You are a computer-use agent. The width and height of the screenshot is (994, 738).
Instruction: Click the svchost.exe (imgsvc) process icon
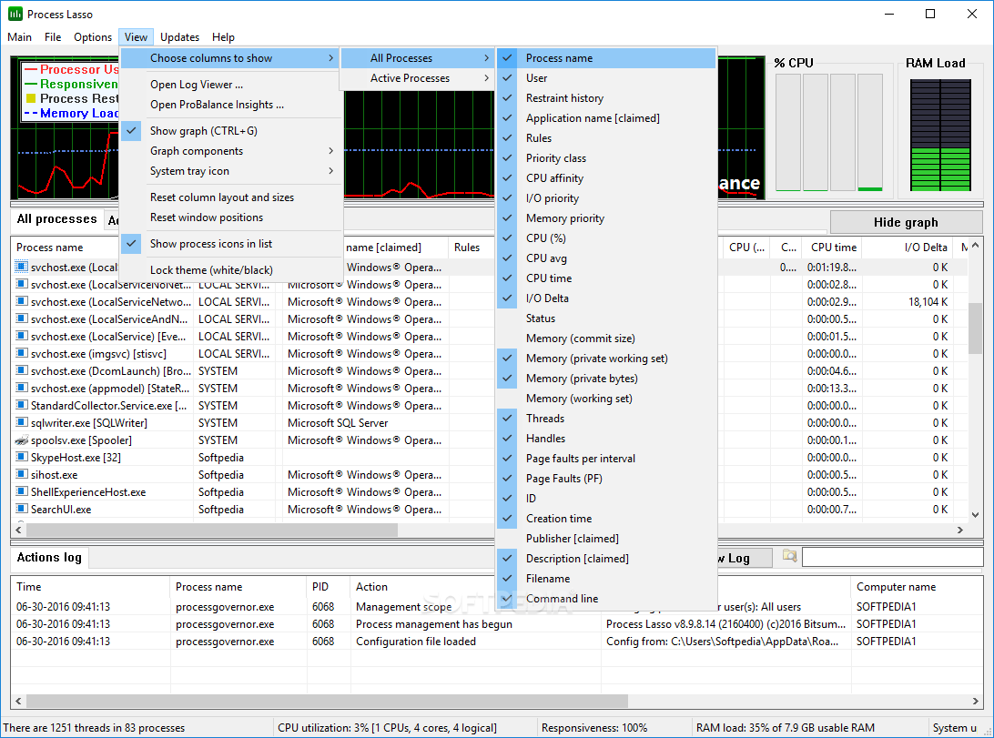22,353
